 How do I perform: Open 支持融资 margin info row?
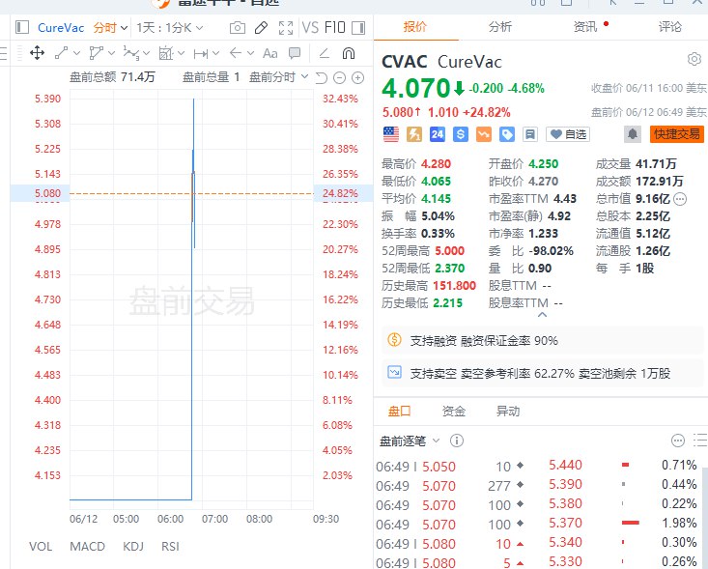click(x=542, y=340)
